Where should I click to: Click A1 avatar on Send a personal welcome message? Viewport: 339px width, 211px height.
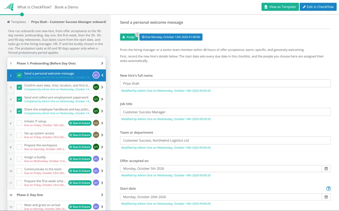[96, 75]
